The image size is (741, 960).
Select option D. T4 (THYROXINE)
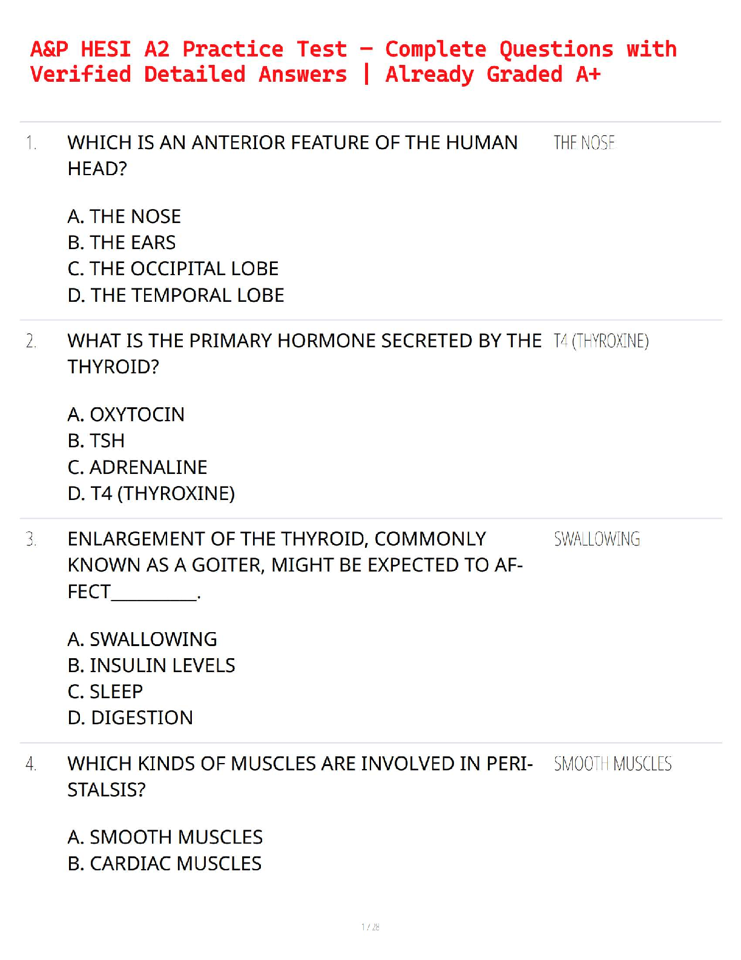[151, 493]
